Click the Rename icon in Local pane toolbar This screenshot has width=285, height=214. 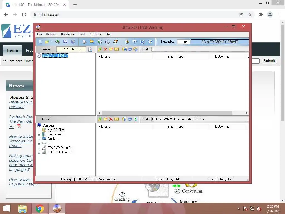tap(117, 119)
